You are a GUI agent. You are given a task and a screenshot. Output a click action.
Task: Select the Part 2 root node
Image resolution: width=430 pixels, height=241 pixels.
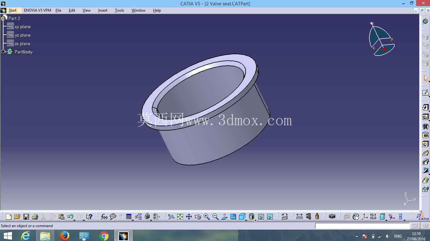14,18
